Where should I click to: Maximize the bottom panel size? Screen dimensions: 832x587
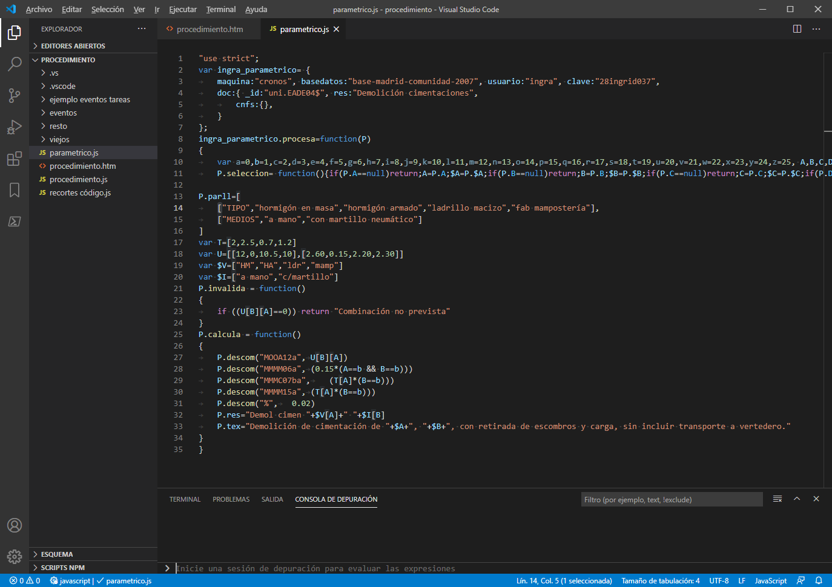(x=797, y=499)
